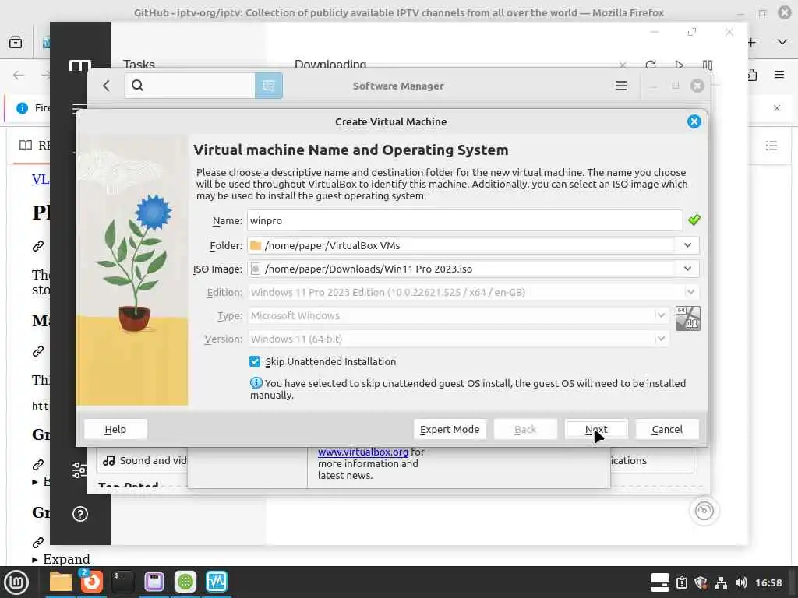798x598 pixels.
Task: Go back in Firefox
Action: point(19,76)
